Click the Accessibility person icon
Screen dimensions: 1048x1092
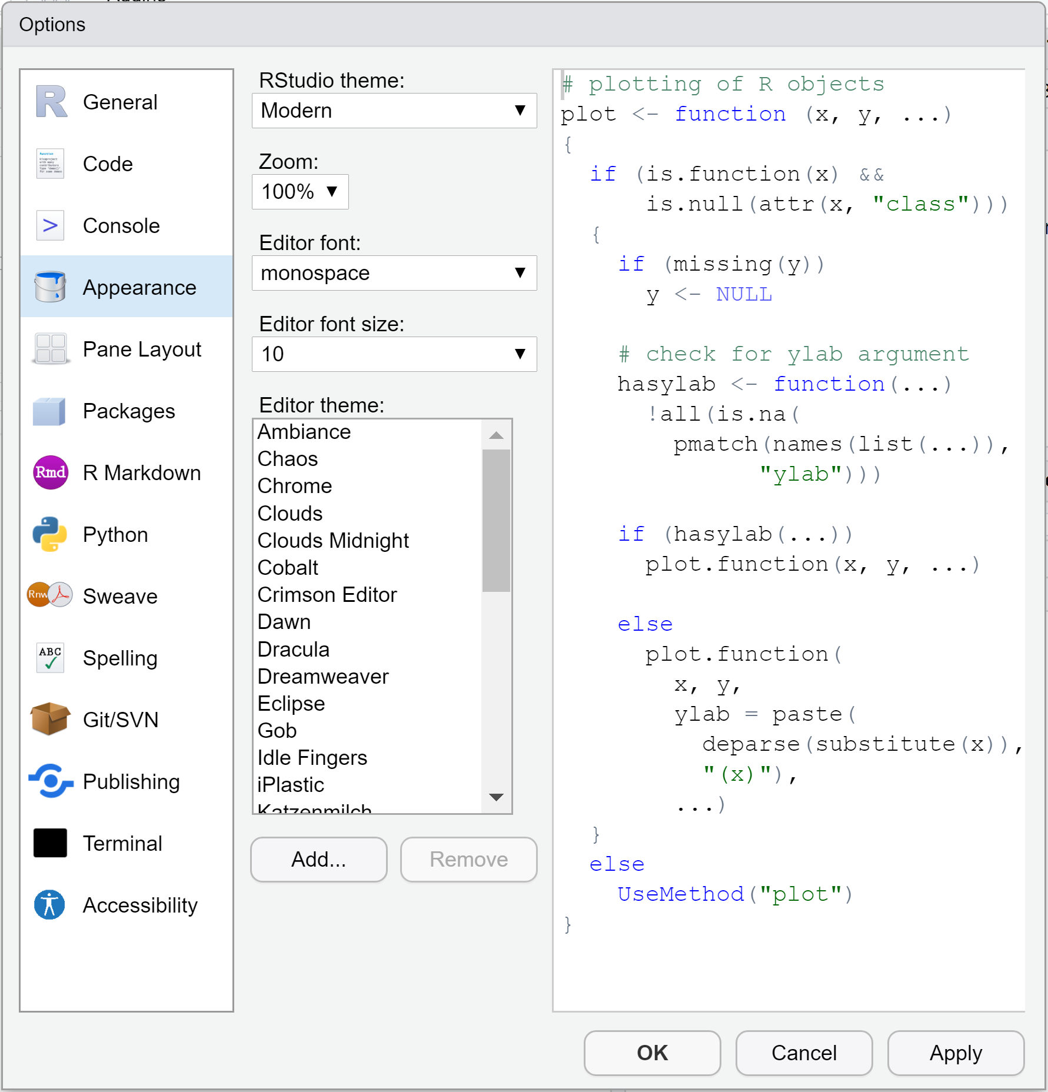(49, 905)
